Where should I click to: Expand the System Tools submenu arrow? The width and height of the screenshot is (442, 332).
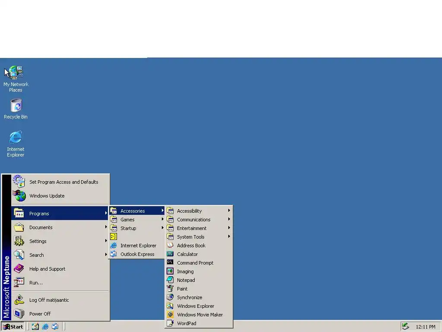[x=229, y=236]
